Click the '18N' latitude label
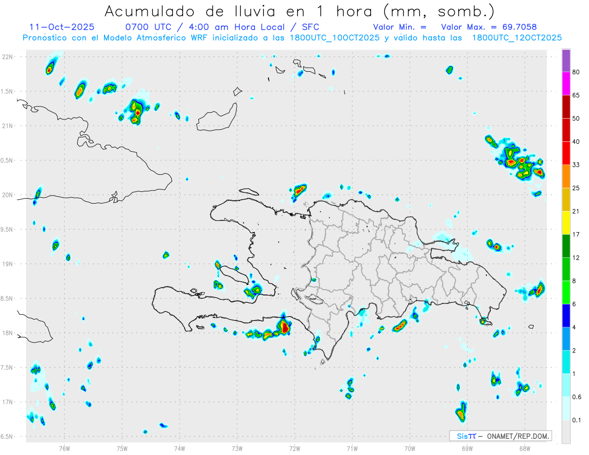Image resolution: width=589 pixels, height=455 pixels. point(7,333)
